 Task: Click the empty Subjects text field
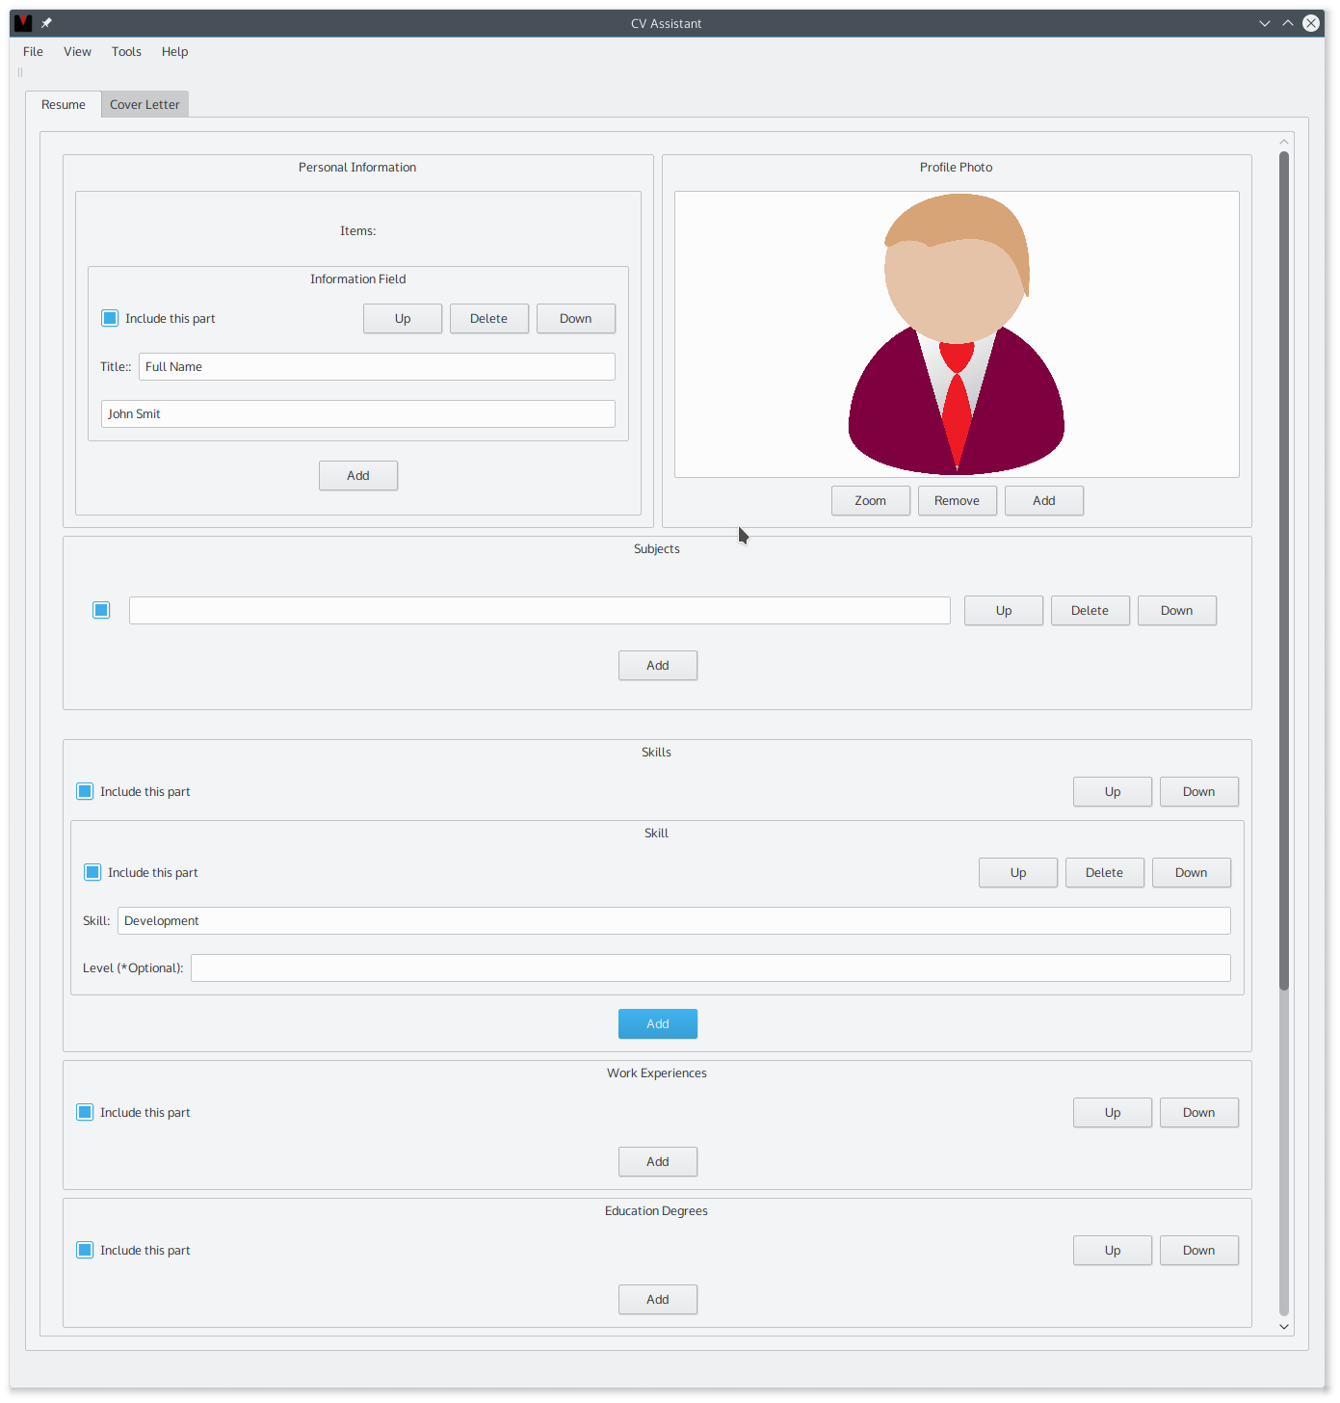tap(539, 611)
